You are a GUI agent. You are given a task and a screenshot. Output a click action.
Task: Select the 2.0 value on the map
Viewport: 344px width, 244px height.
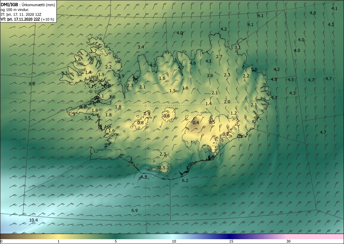coord(227,102)
